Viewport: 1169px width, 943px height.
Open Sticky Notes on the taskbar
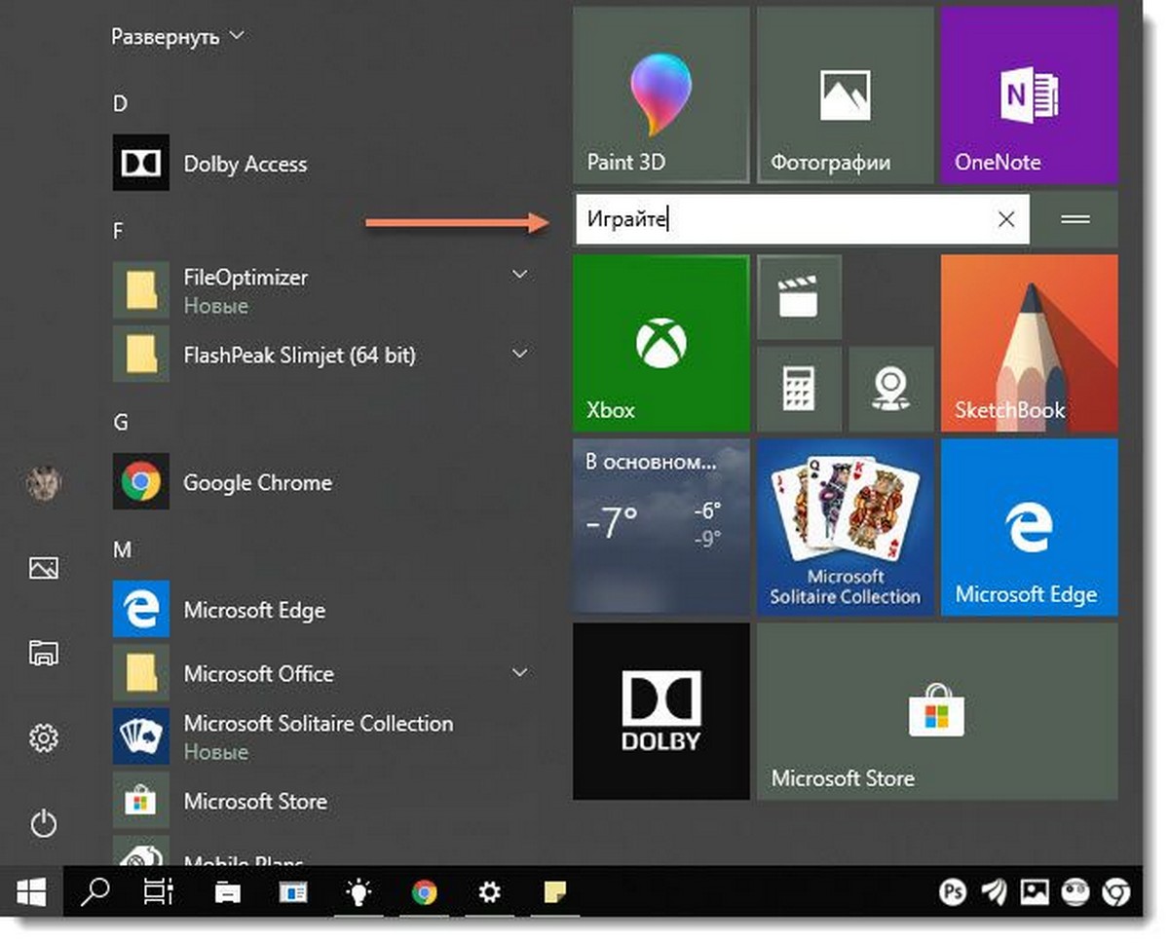(x=555, y=891)
